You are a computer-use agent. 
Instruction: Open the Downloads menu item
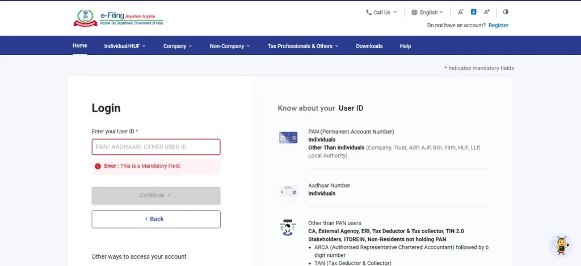[369, 46]
